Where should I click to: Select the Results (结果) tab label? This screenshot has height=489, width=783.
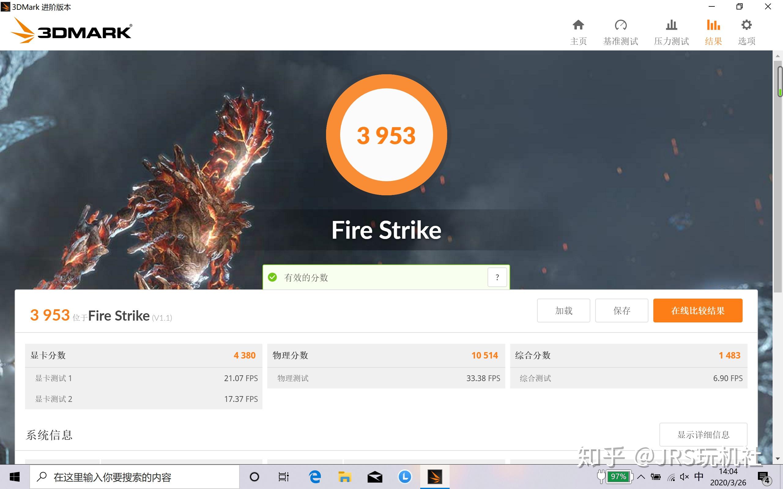point(714,41)
